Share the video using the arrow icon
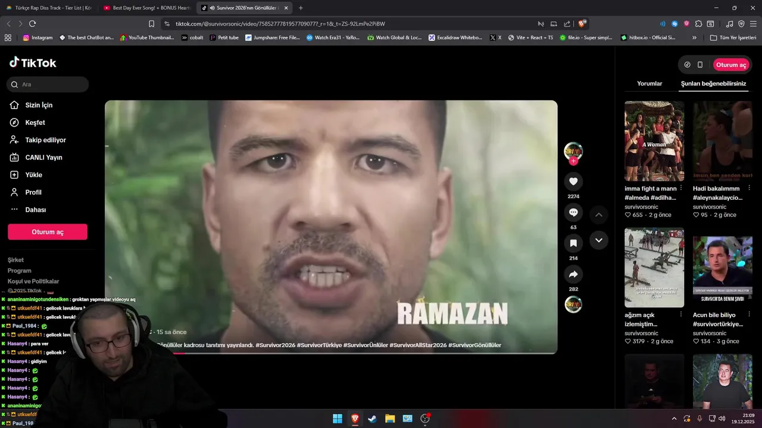 pos(573,274)
